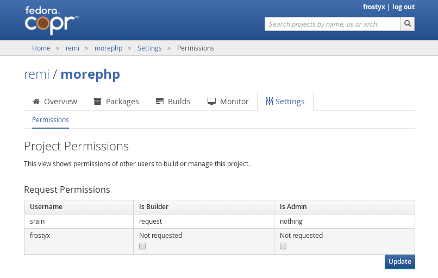The image size is (438, 278).
Task: Click the Request Permissions heading
Action: (x=67, y=190)
